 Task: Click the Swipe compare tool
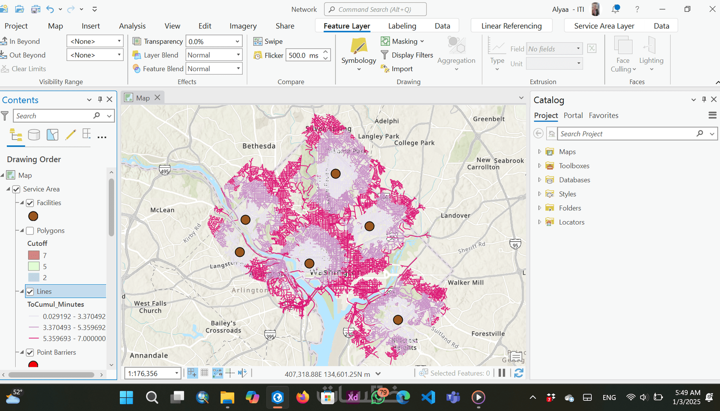[268, 42]
